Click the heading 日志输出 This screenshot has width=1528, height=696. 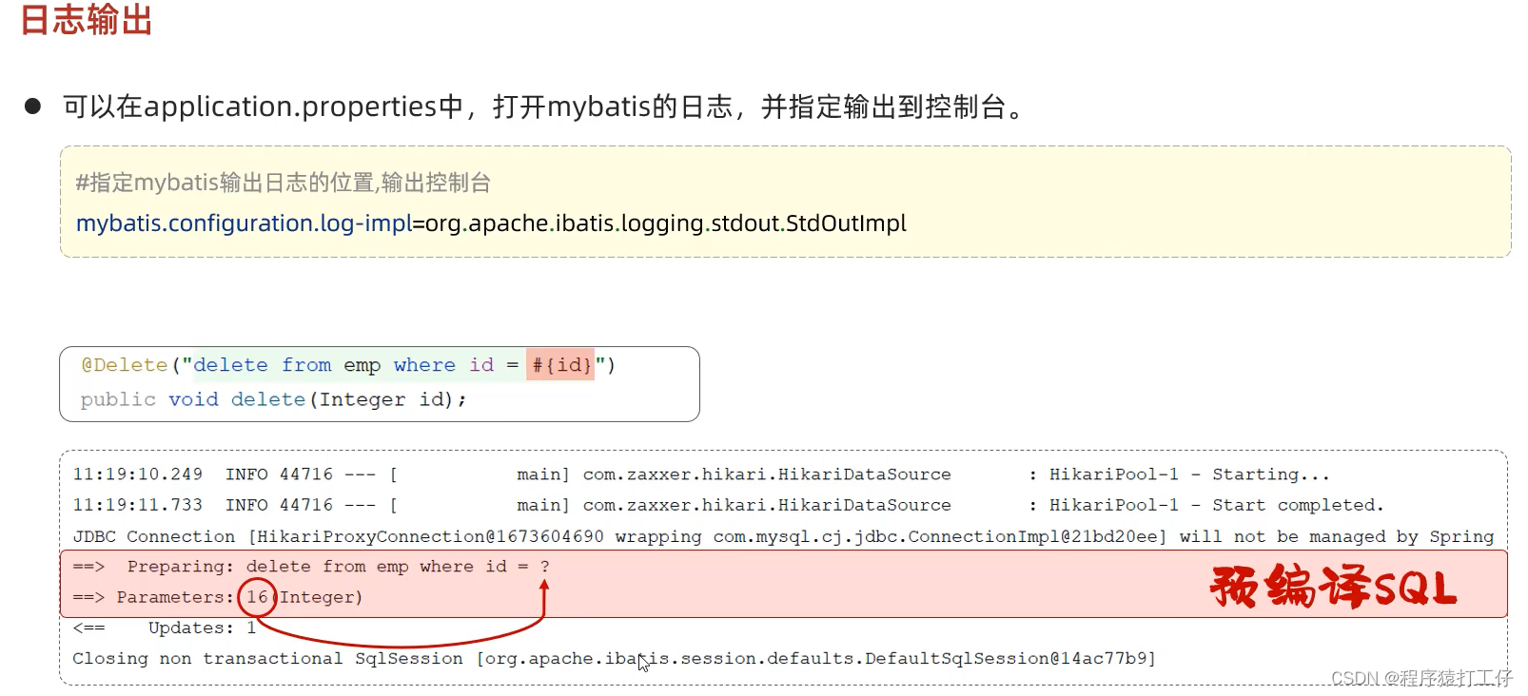tap(87, 19)
